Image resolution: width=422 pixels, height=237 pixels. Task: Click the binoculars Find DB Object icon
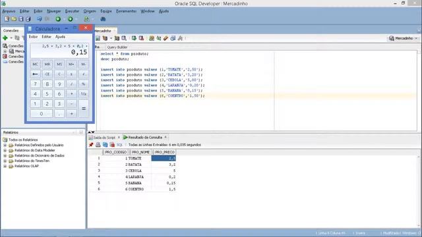pos(103,19)
